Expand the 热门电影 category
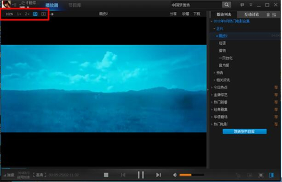This screenshot has height=182, width=282. [x=220, y=124]
